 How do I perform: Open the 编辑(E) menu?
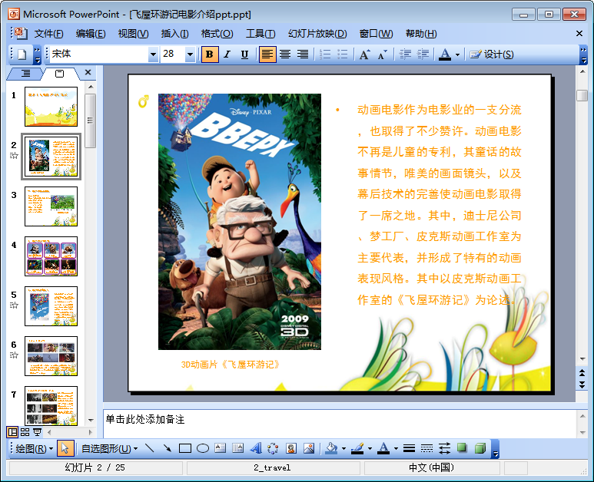[91, 34]
